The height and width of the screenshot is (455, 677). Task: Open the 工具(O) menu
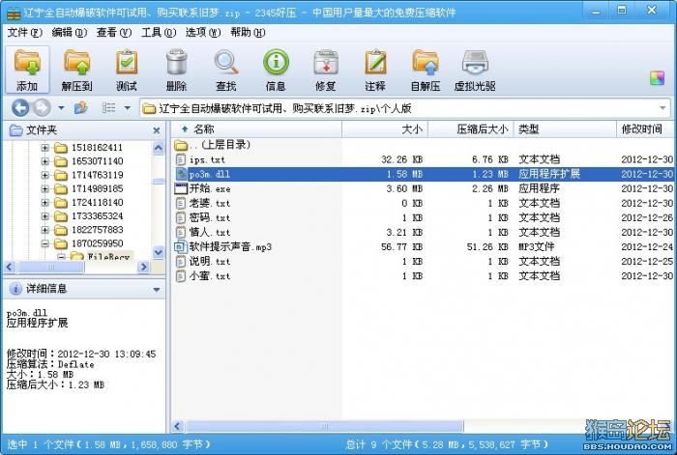pyautogui.click(x=159, y=32)
